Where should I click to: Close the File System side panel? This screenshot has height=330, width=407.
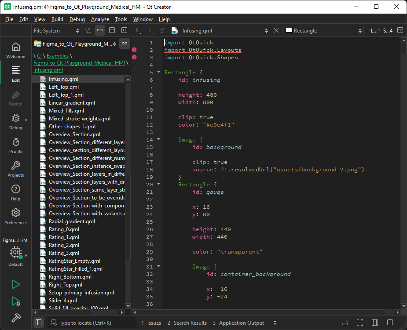point(125,31)
